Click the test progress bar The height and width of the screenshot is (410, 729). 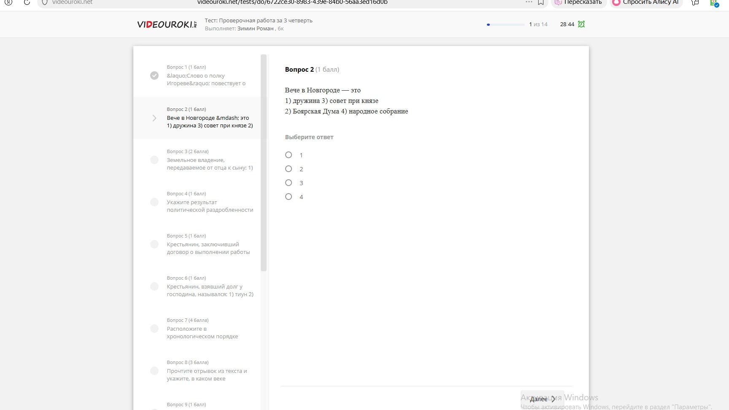505,24
